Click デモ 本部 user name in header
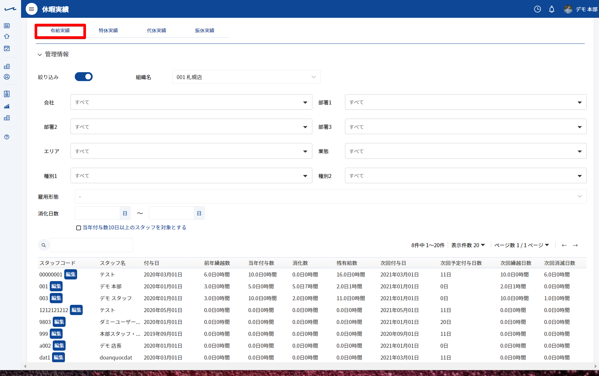Viewport: 599px width, 376px height. pos(587,9)
